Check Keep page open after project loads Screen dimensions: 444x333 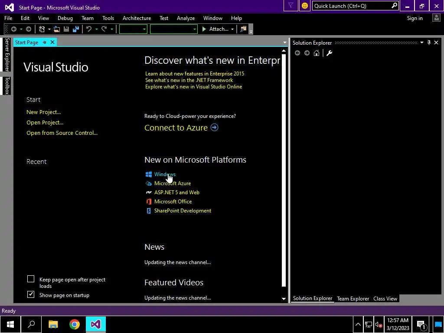(x=31, y=279)
